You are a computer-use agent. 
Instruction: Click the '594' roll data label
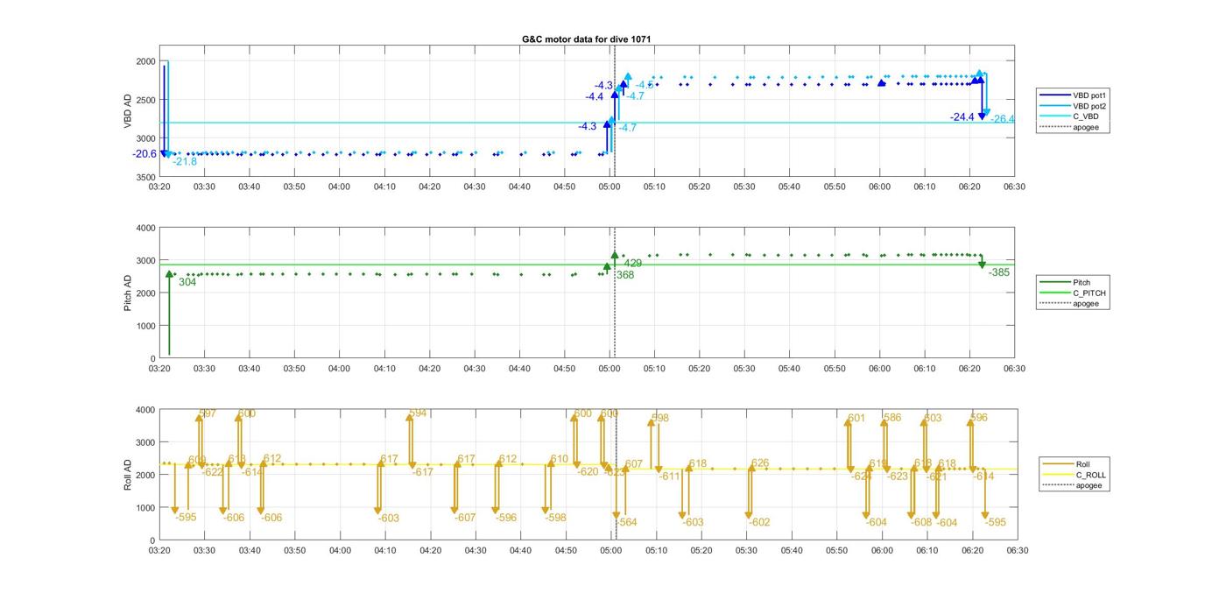(418, 413)
